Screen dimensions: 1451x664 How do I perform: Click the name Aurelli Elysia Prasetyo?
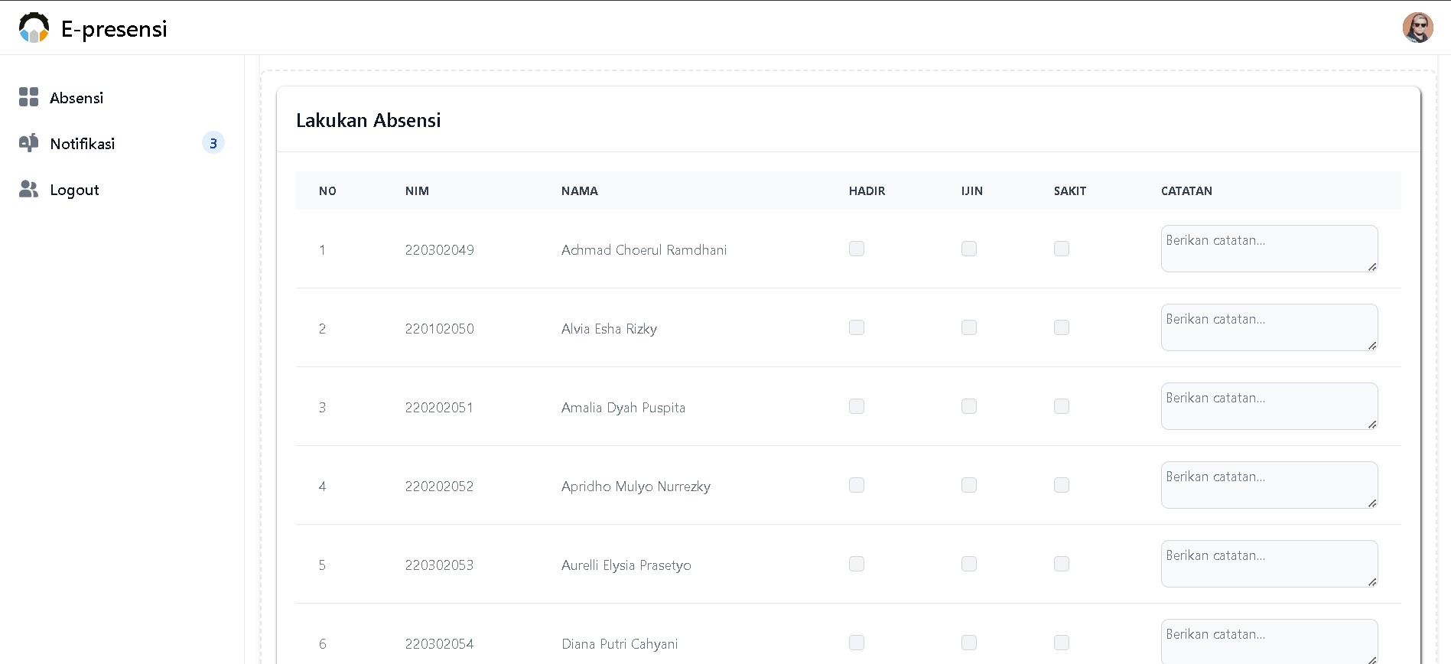pyautogui.click(x=626, y=565)
